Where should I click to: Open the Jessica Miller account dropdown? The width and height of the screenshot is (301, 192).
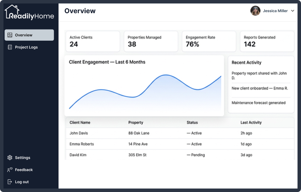(272, 11)
